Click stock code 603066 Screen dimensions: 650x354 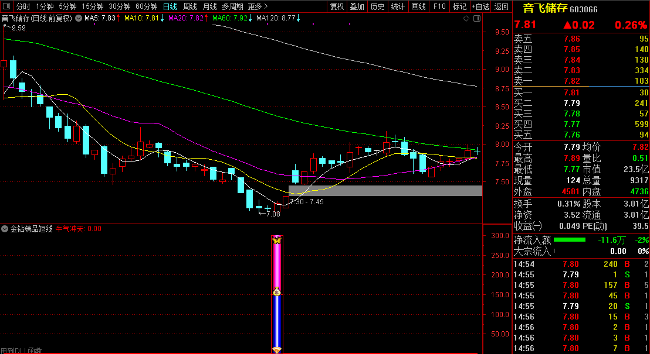click(x=584, y=9)
